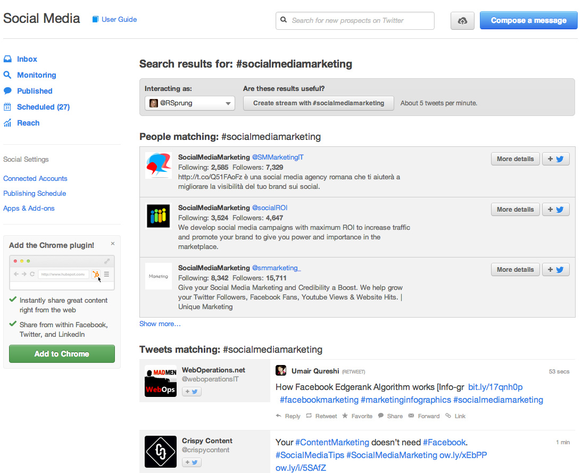
Task: Click More details for @socialROI
Action: pos(515,210)
